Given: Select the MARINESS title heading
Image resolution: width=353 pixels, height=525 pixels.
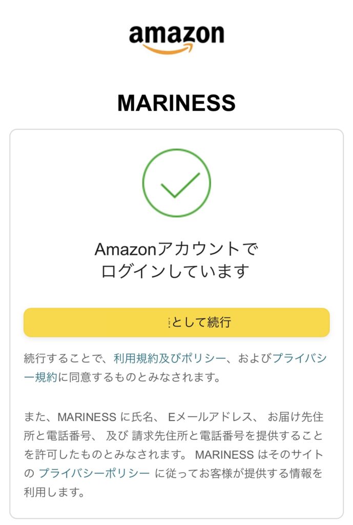Looking at the screenshot, I should click(x=176, y=103).
